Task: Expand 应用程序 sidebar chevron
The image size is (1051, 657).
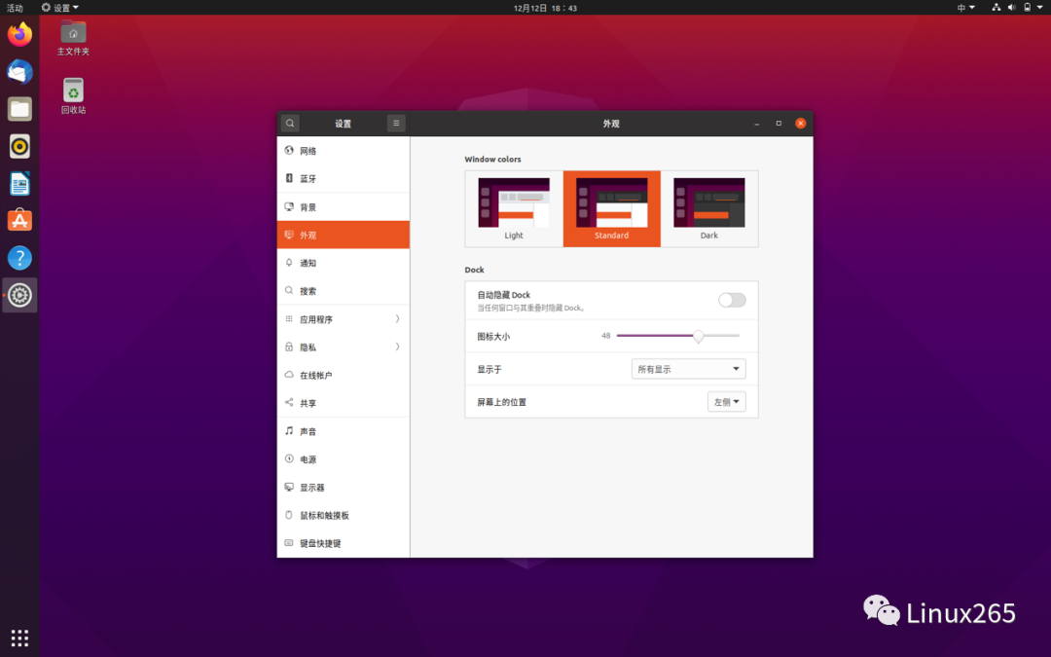Action: click(x=397, y=319)
